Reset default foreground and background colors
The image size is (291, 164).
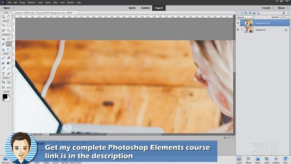coord(4,100)
